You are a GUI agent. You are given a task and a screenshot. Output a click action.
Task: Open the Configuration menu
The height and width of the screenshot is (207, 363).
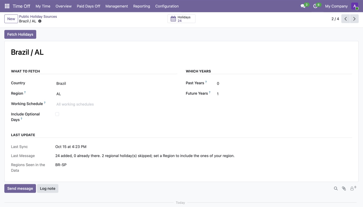(167, 6)
